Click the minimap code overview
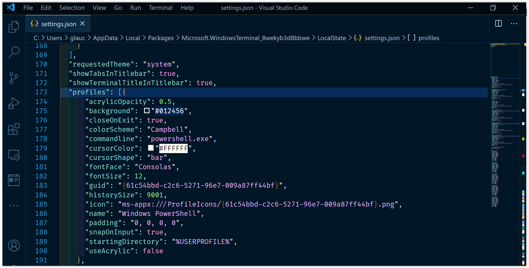This screenshot has width=529, height=268. 505,126
